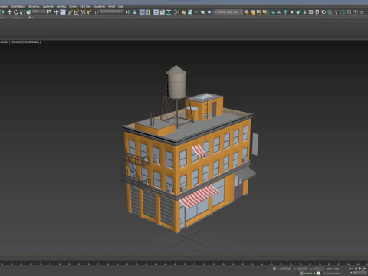Select the Move tool in main toolbar
The height and width of the screenshot is (276, 368).
click(9, 12)
